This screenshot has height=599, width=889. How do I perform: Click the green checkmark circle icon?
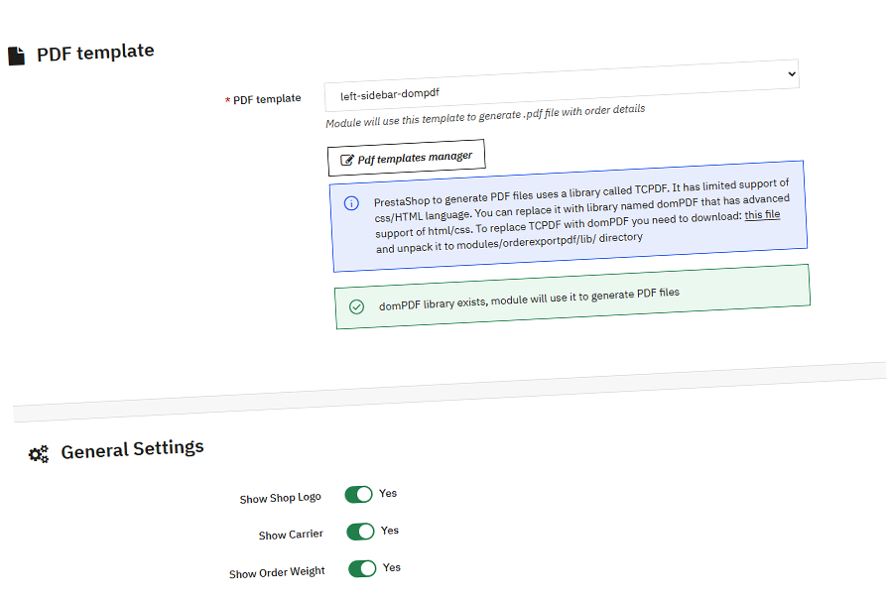click(x=356, y=306)
